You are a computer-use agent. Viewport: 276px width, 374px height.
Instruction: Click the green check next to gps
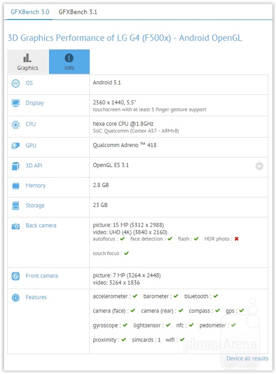242,310
